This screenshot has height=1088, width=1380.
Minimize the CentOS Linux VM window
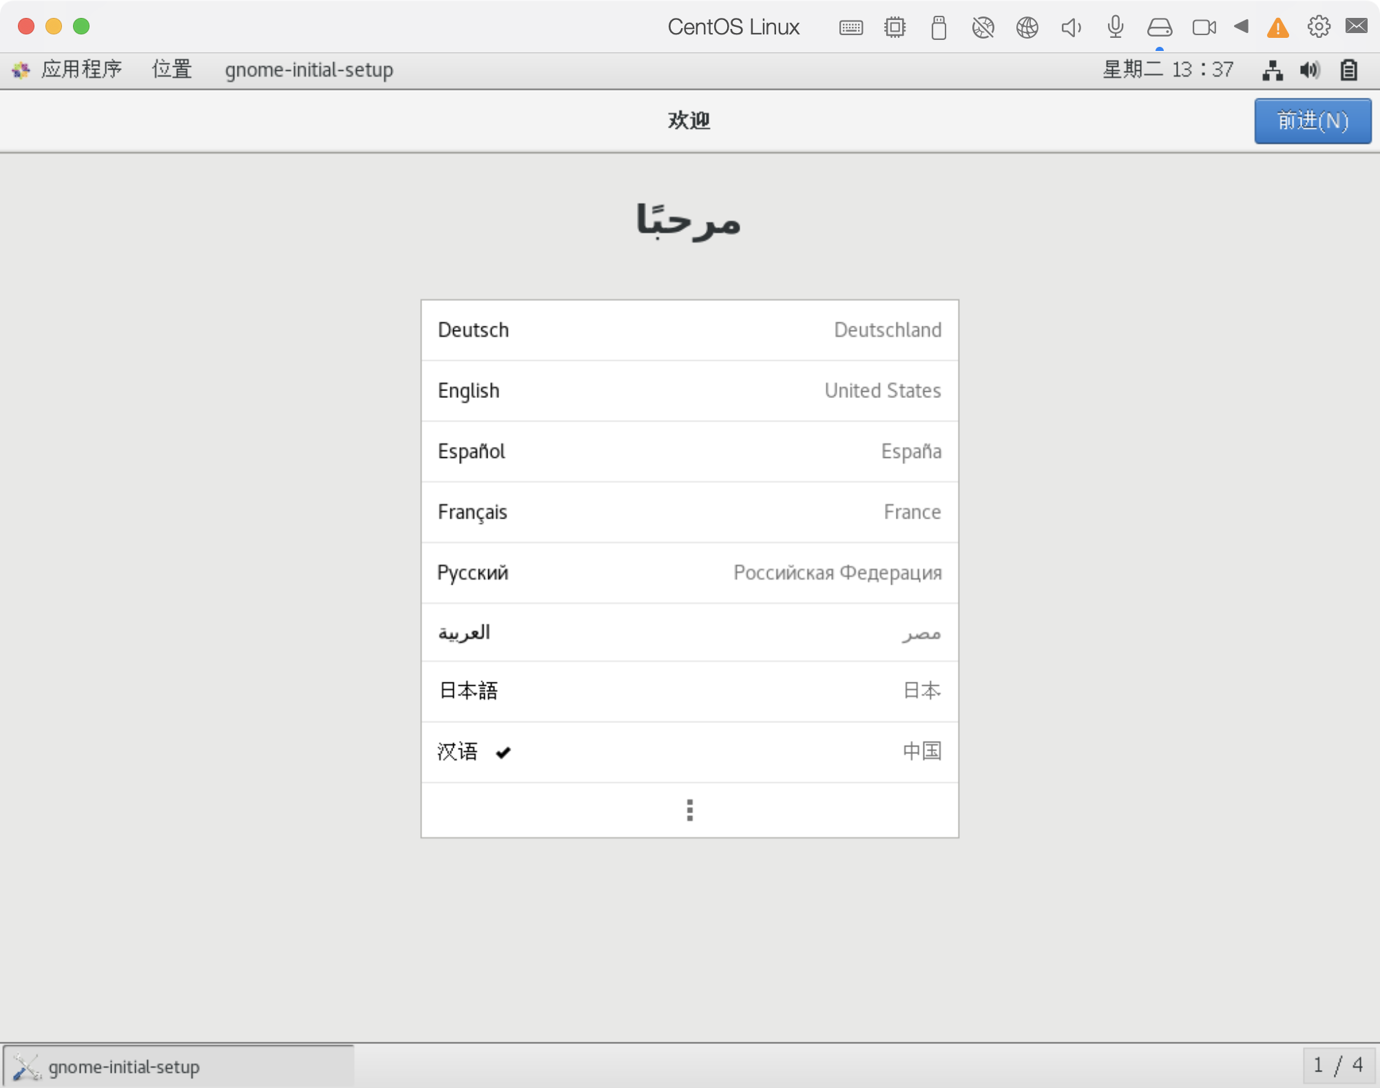click(54, 26)
